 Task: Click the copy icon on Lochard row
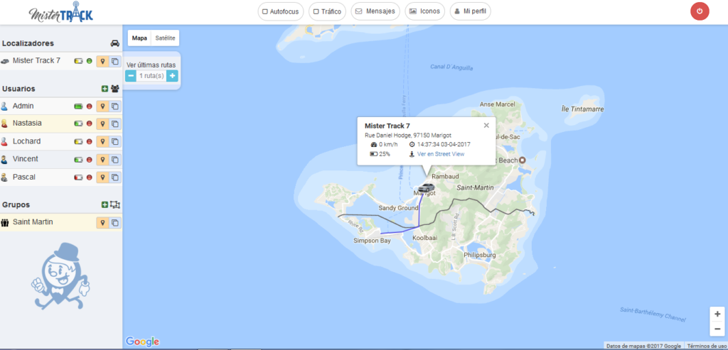point(114,141)
